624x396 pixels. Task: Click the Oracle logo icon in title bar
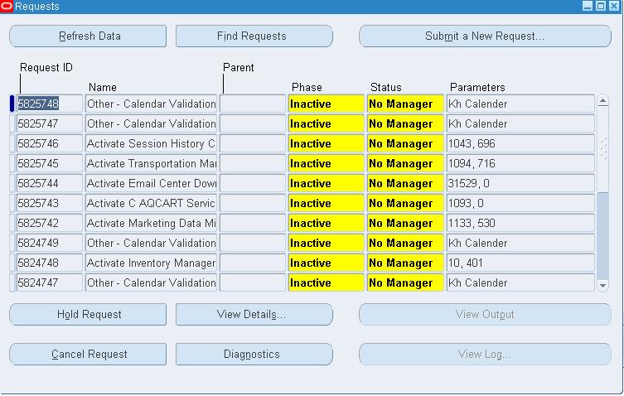pos(7,7)
